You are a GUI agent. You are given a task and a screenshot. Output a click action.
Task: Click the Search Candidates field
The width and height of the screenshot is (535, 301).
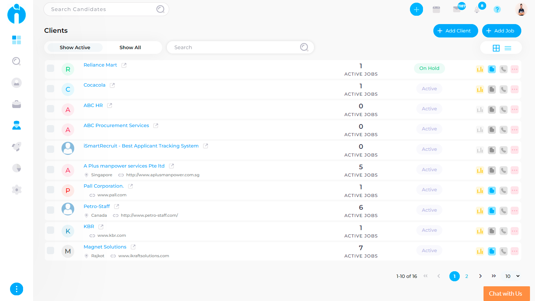(106, 9)
